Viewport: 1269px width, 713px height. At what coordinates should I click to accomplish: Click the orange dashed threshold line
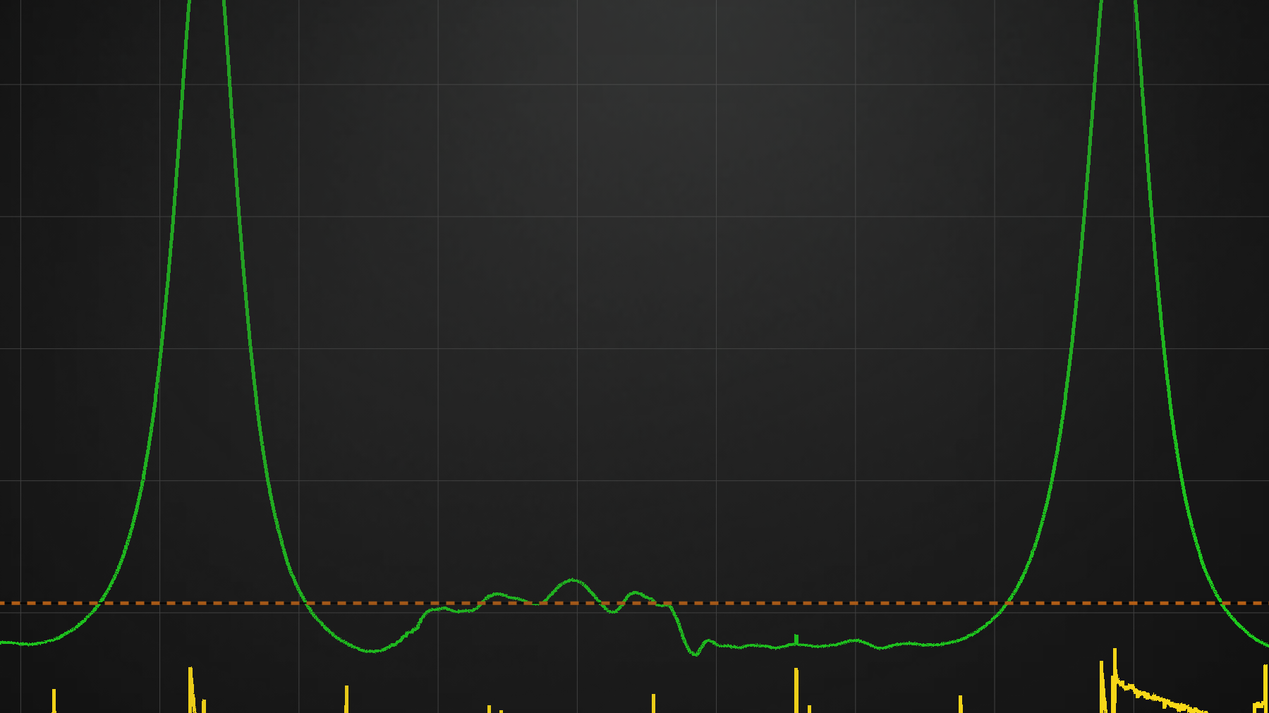pyautogui.click(x=776, y=603)
